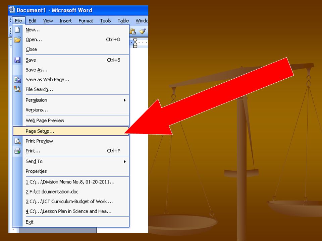Open the View menu

tap(48, 21)
